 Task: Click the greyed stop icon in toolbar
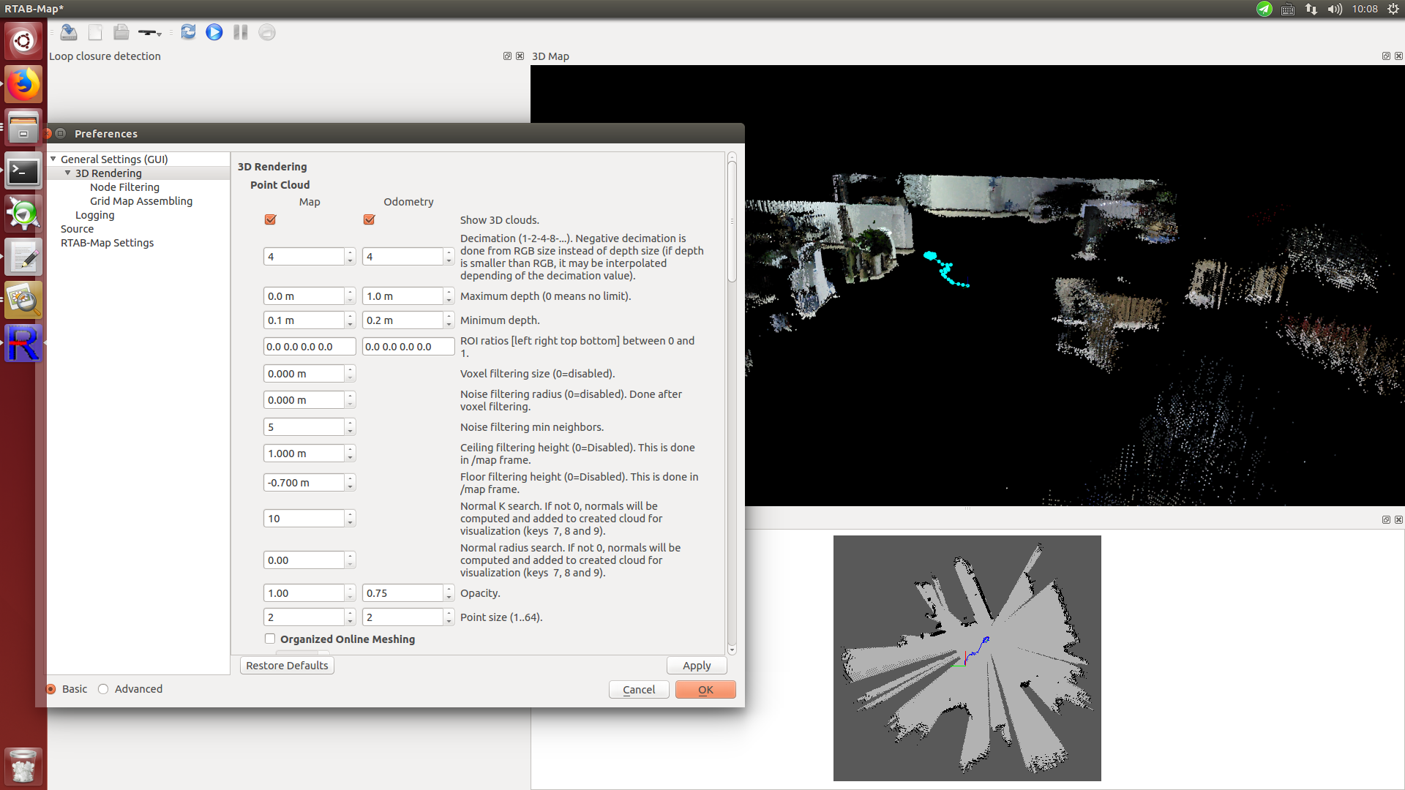click(x=267, y=32)
